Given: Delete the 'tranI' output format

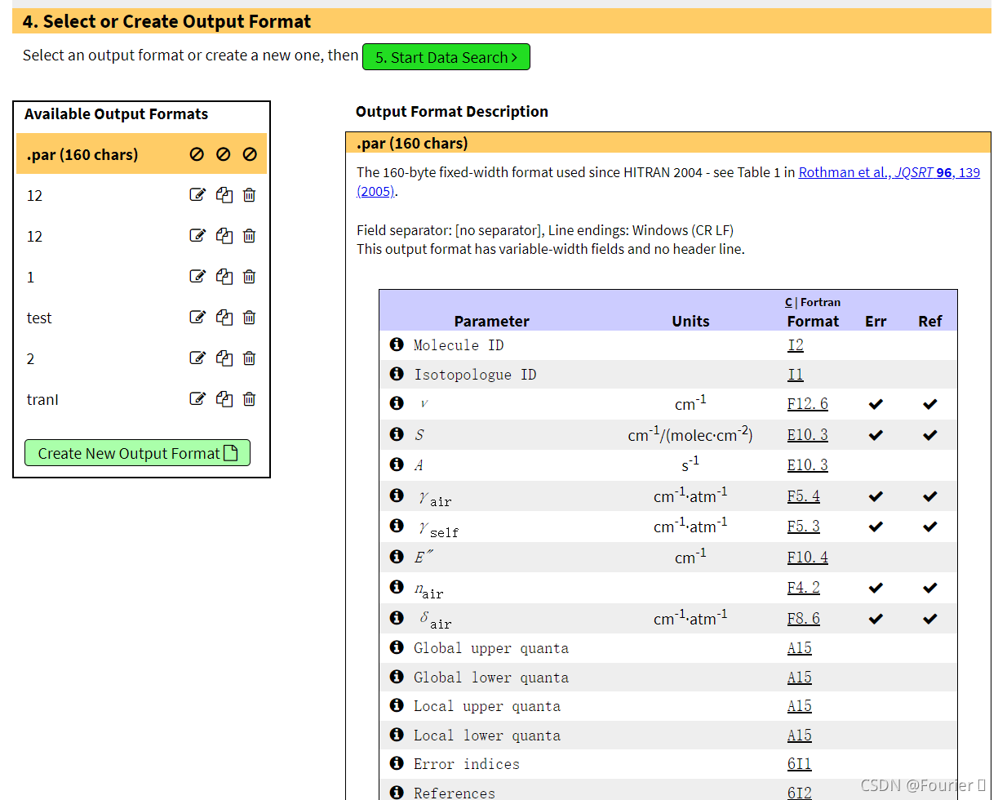Looking at the screenshot, I should [x=250, y=398].
